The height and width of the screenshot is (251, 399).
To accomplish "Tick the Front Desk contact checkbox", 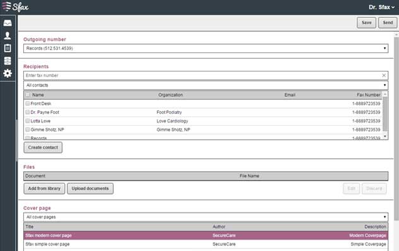I will point(28,104).
